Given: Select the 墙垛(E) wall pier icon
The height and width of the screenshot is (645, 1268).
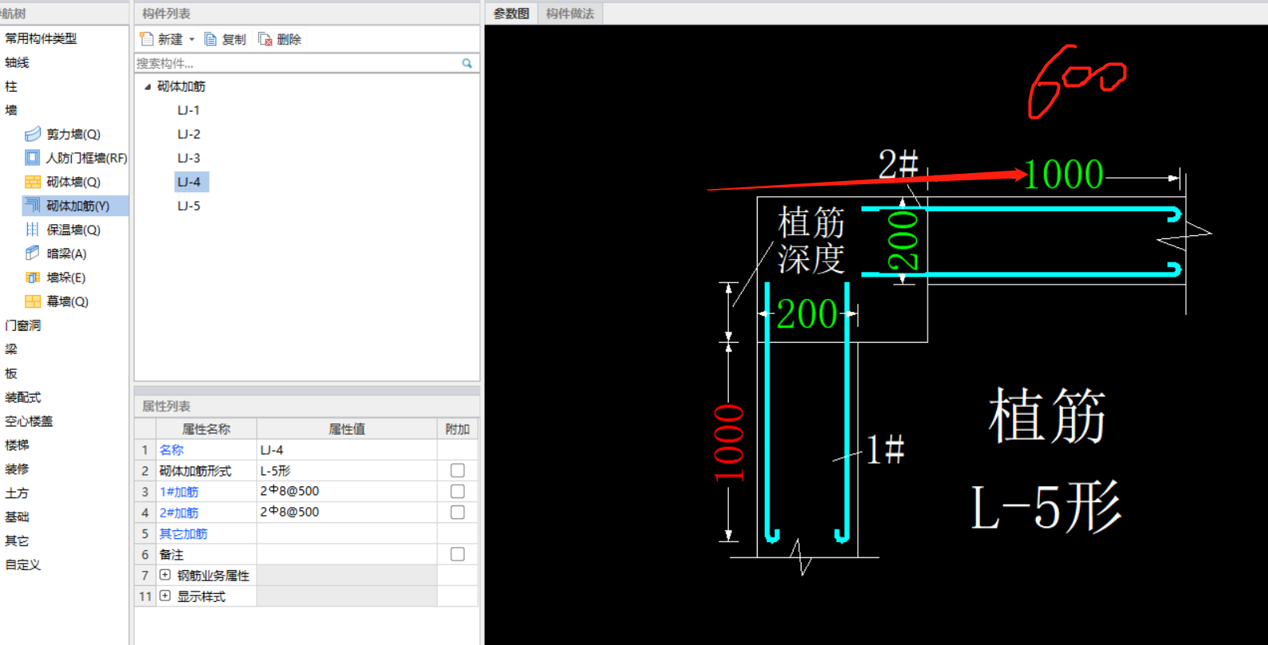Looking at the screenshot, I should (x=33, y=277).
